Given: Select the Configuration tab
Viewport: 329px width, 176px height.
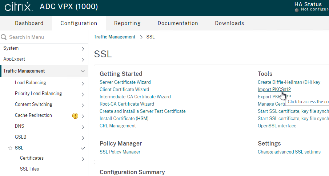Looking at the screenshot, I should coord(79,23).
